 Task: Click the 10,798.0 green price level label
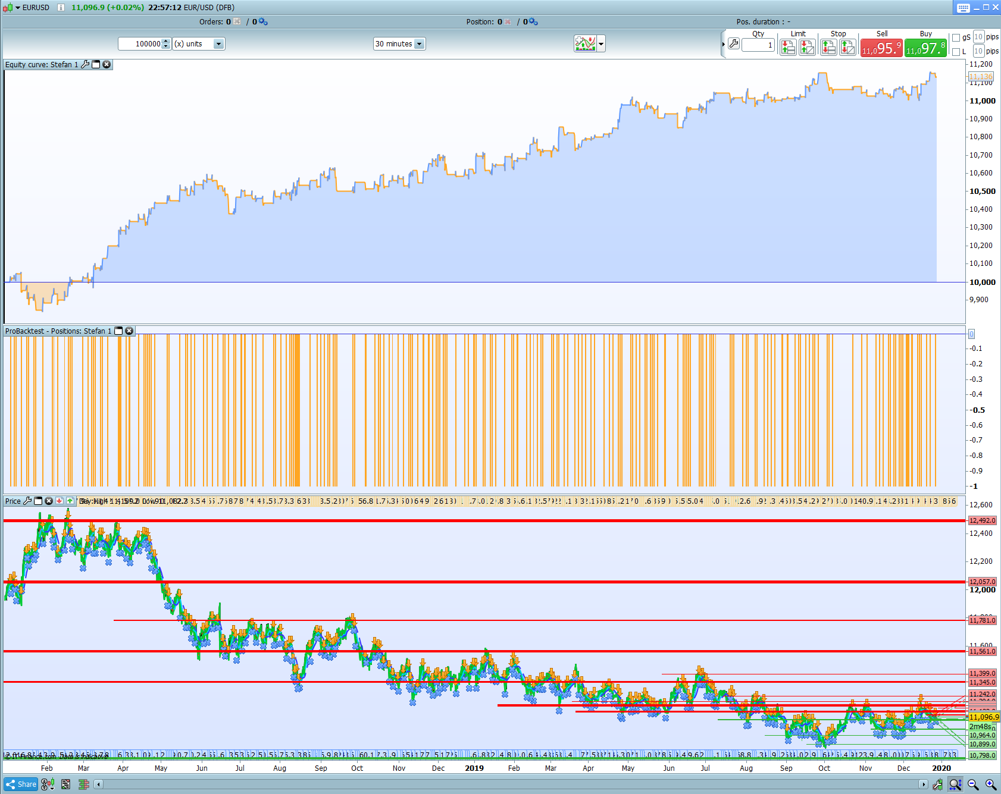click(x=983, y=755)
